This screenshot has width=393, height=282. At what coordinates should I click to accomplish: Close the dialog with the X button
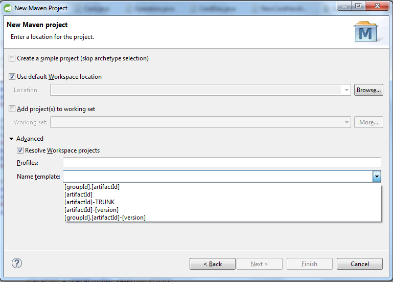coord(377,6)
